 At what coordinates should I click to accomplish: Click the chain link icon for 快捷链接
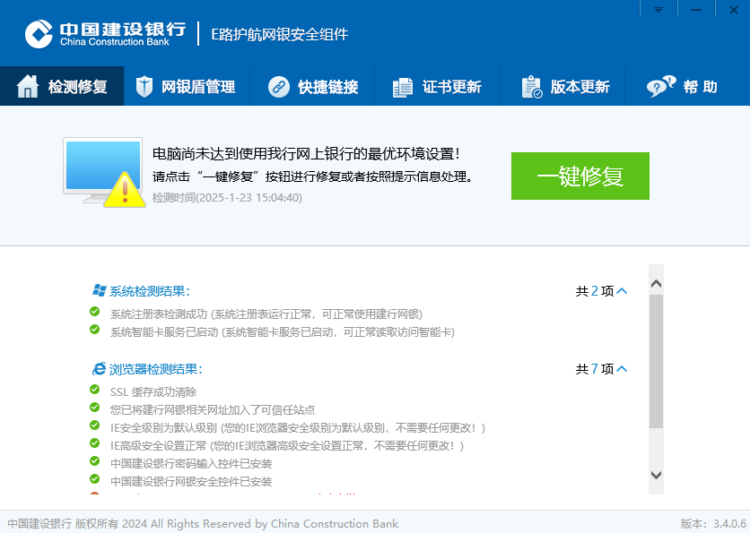click(279, 87)
